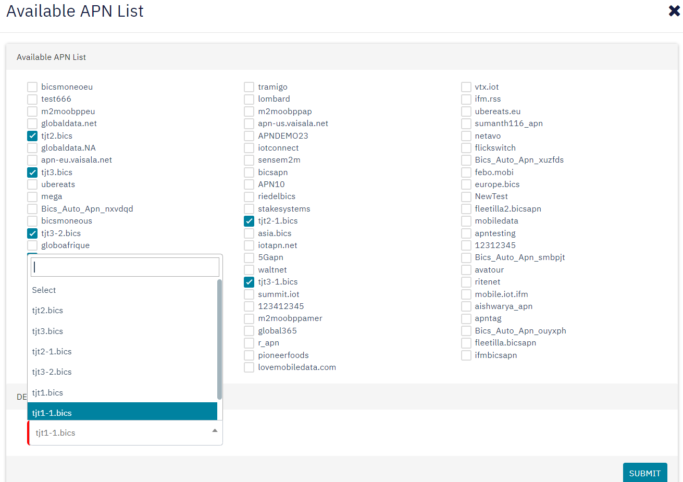The image size is (683, 482).
Task: Uncheck tjt3-1.bics
Action: 249,281
